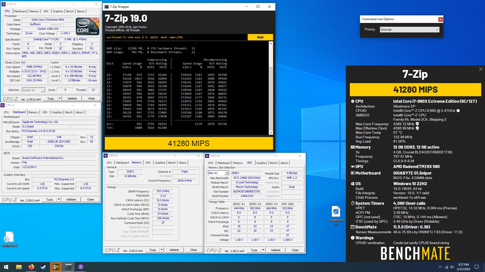
Task: Open the Graphics tab in CPU-Z Mainboard window
Action: (57, 112)
